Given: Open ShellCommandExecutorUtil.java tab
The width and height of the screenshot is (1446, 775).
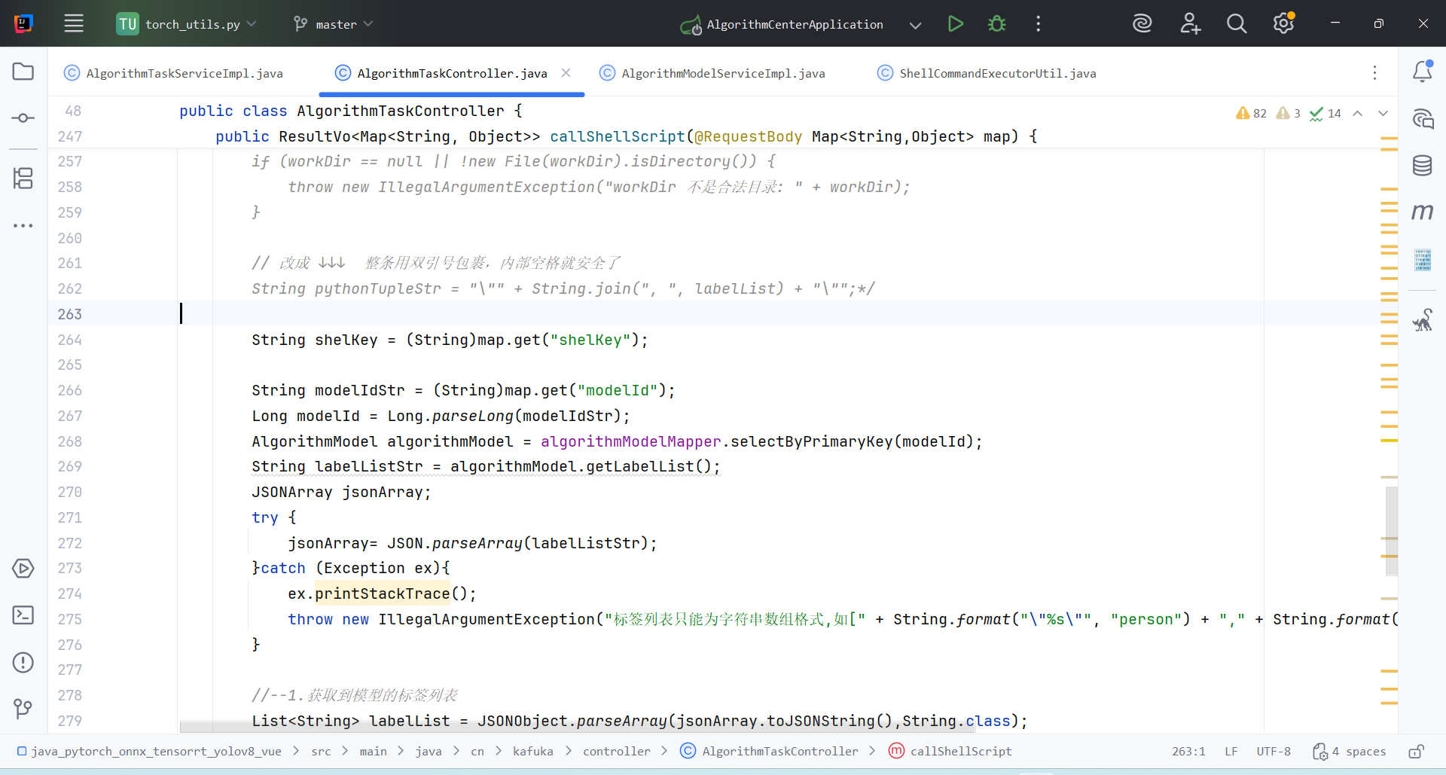Looking at the screenshot, I should pos(987,73).
